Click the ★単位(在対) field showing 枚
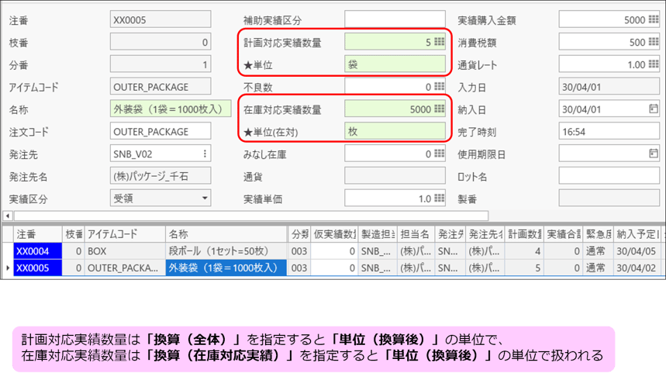 [395, 131]
